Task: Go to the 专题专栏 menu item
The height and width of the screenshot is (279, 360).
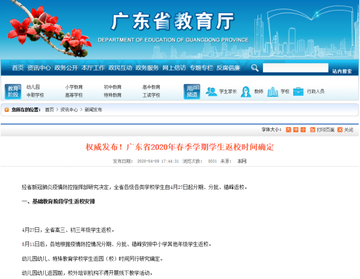Action: coord(201,68)
